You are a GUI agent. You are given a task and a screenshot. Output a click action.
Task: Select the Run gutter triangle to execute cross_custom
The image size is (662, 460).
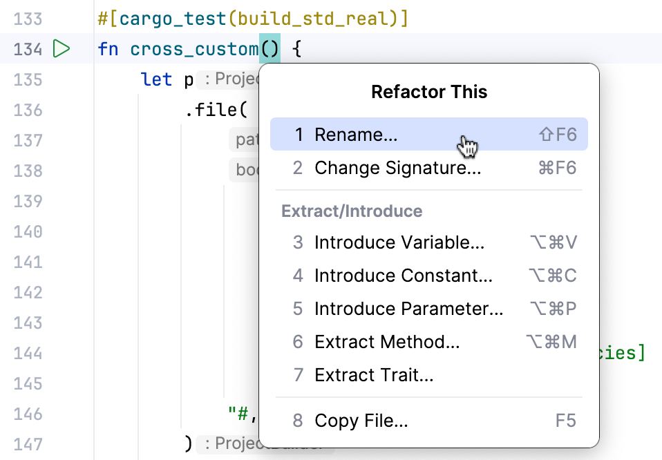(x=62, y=49)
